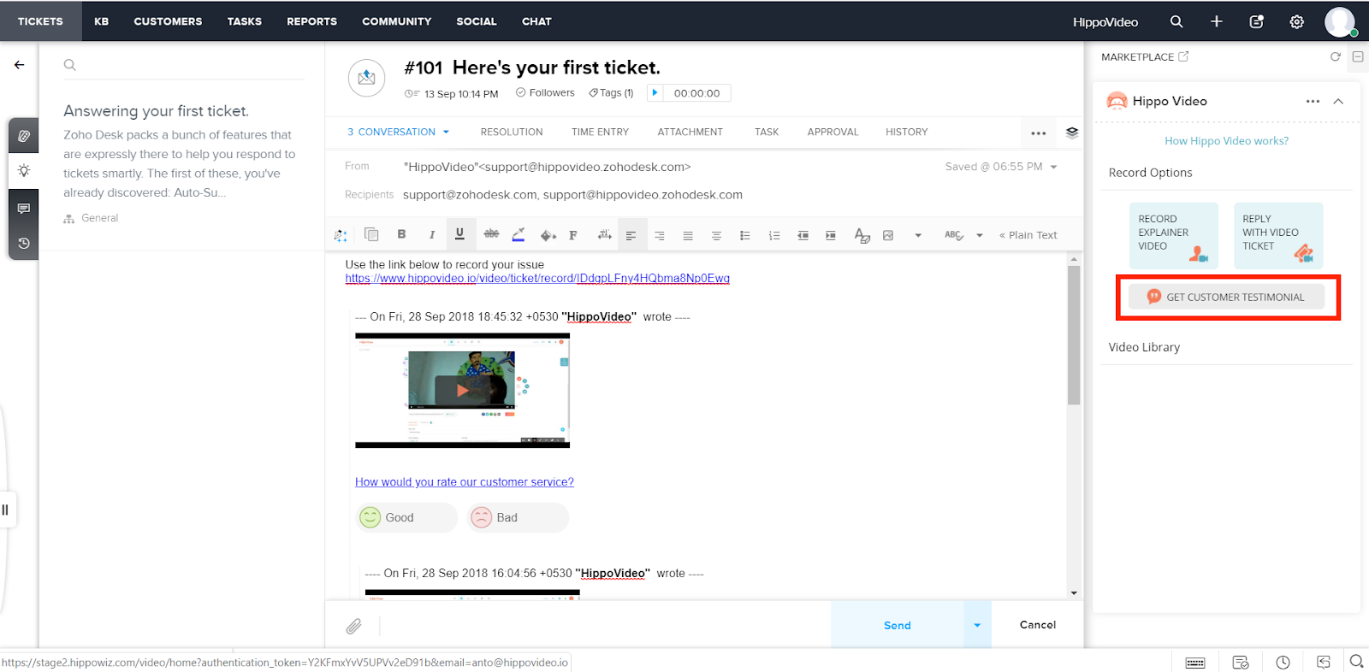
Task: Switch editor to Plain Text mode
Action: point(1028,235)
